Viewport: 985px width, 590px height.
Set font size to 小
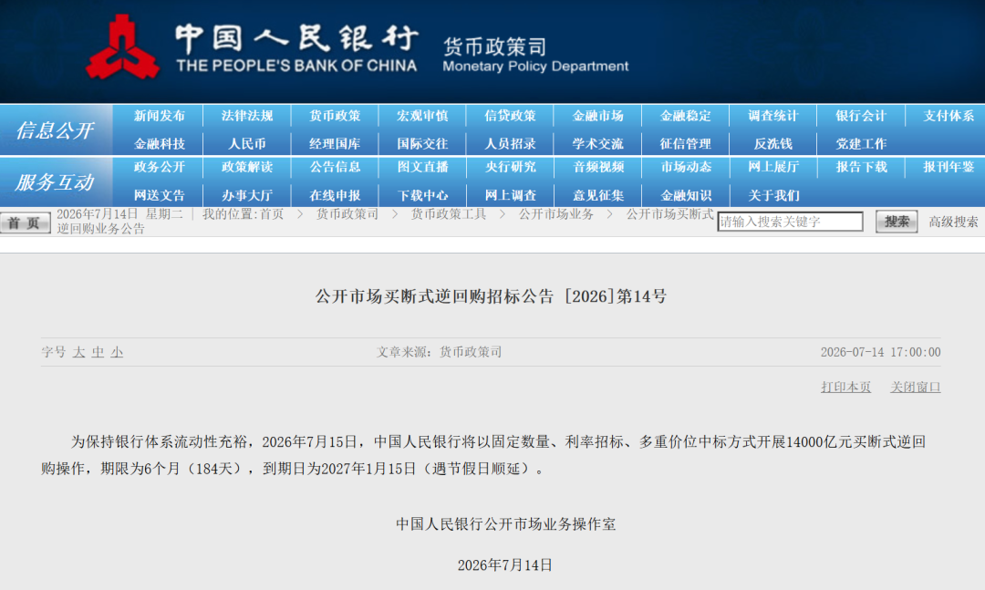point(117,353)
